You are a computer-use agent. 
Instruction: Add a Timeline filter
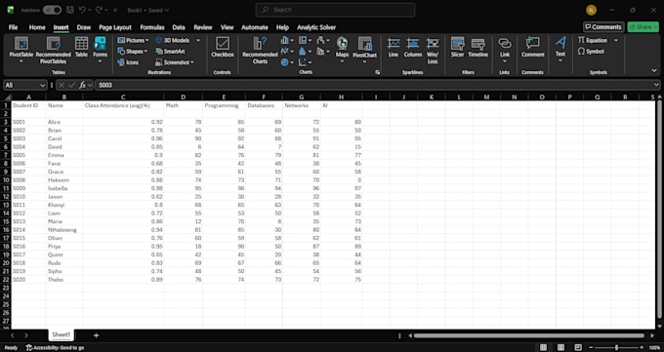(477, 47)
